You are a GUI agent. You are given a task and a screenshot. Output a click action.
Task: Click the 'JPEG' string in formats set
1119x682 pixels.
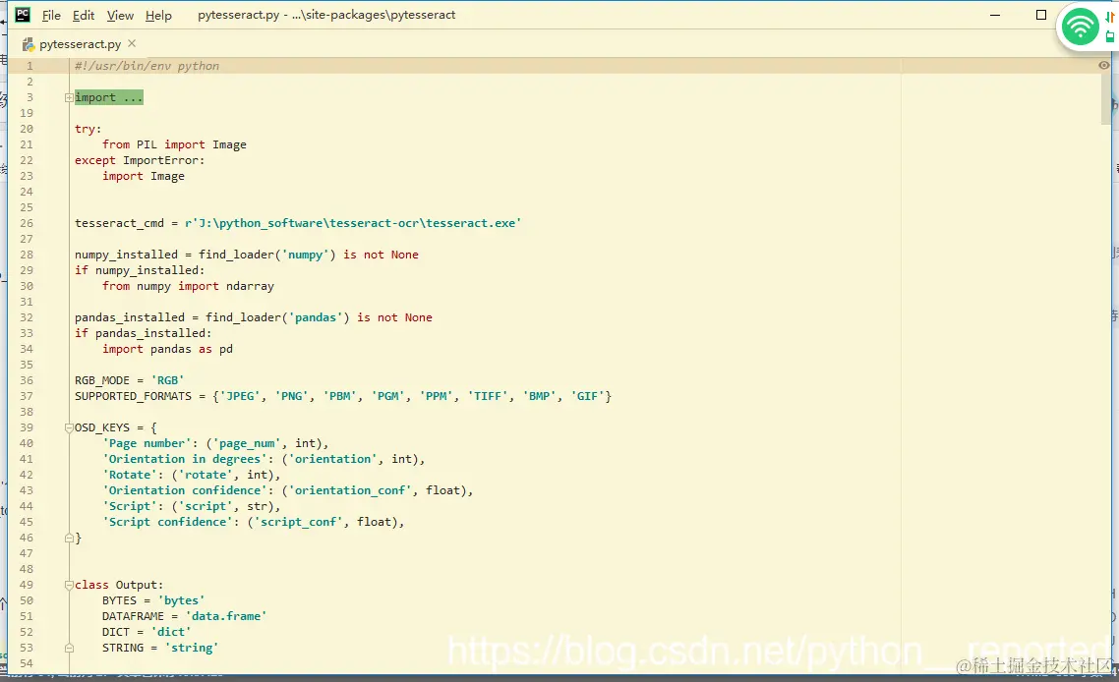(x=240, y=396)
